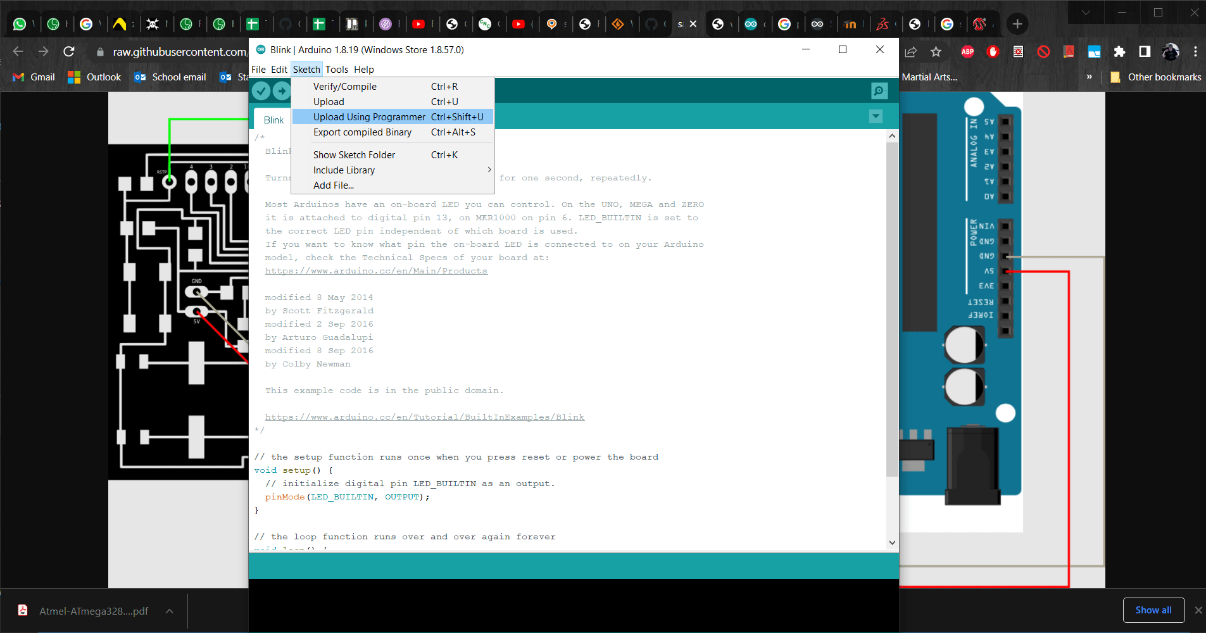
Task: Switch to the first YouTube browser tab
Action: 418,24
